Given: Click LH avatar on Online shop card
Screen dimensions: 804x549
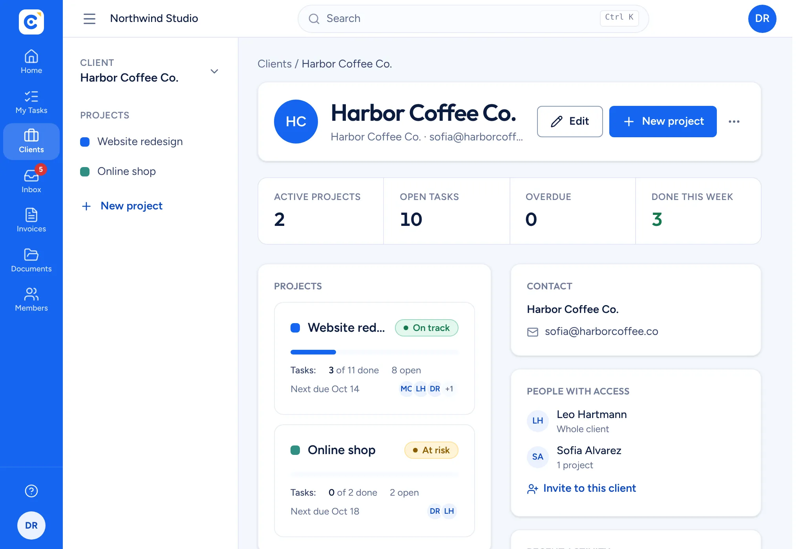Looking at the screenshot, I should point(449,511).
